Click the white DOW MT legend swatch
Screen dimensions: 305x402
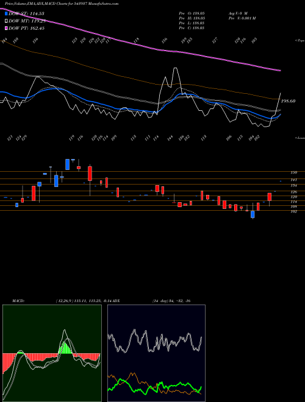point(7,21)
